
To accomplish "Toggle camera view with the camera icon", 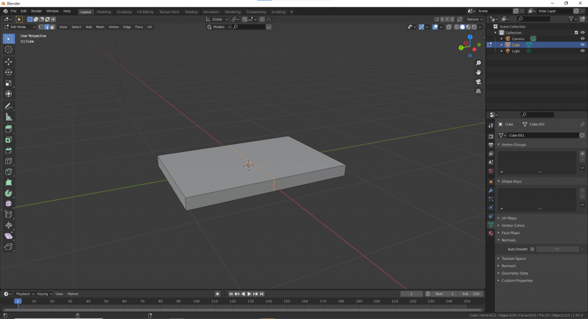I will pos(478,81).
